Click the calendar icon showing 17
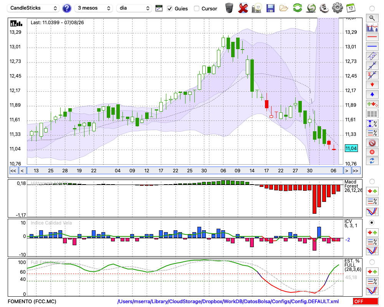The image size is (384, 307). [x=351, y=8]
